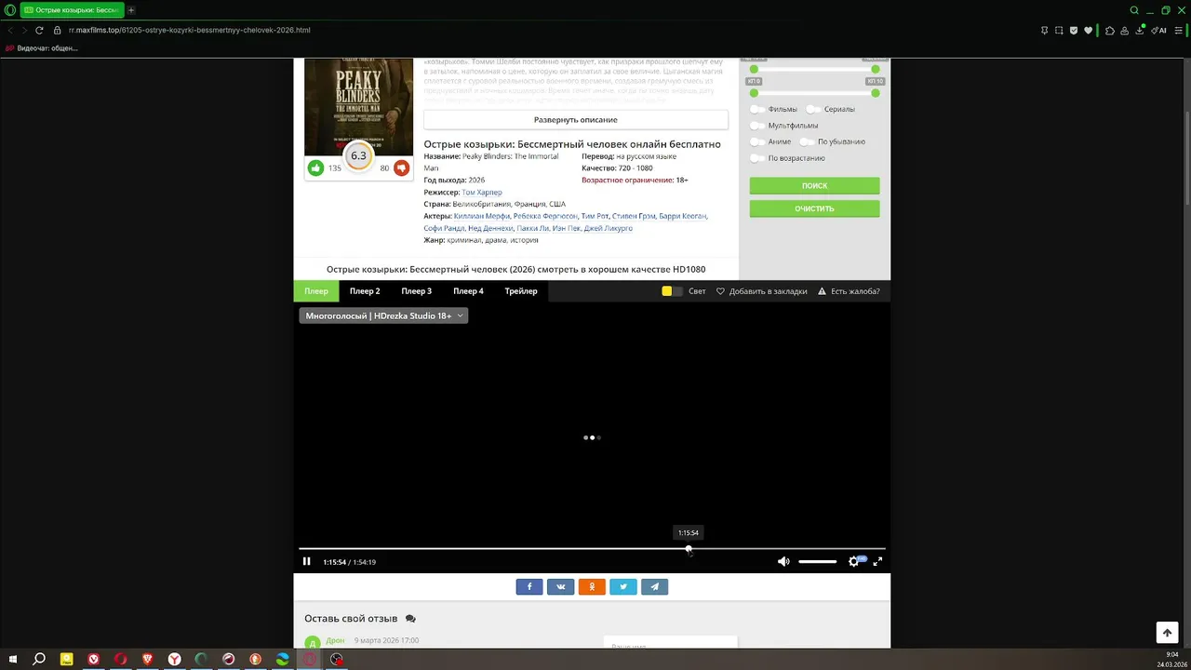Image resolution: width=1191 pixels, height=670 pixels.
Task: Open a new browser tab with plus
Action: 131,10
